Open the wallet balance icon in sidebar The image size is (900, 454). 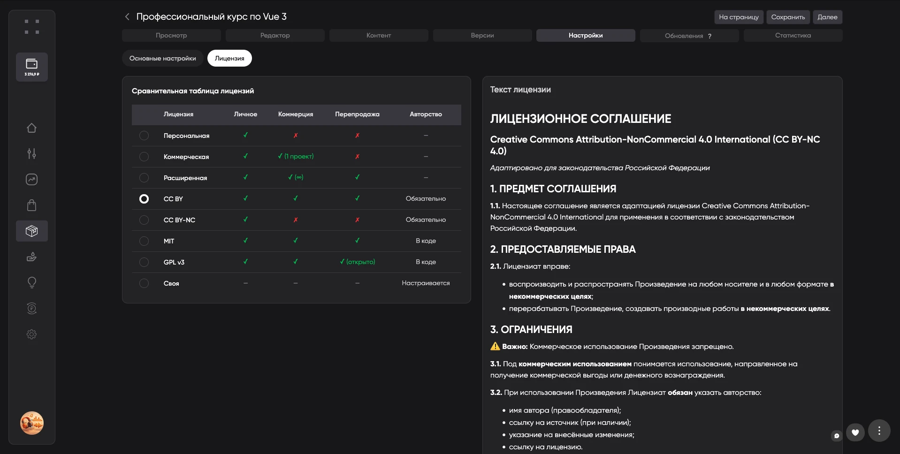point(31,67)
